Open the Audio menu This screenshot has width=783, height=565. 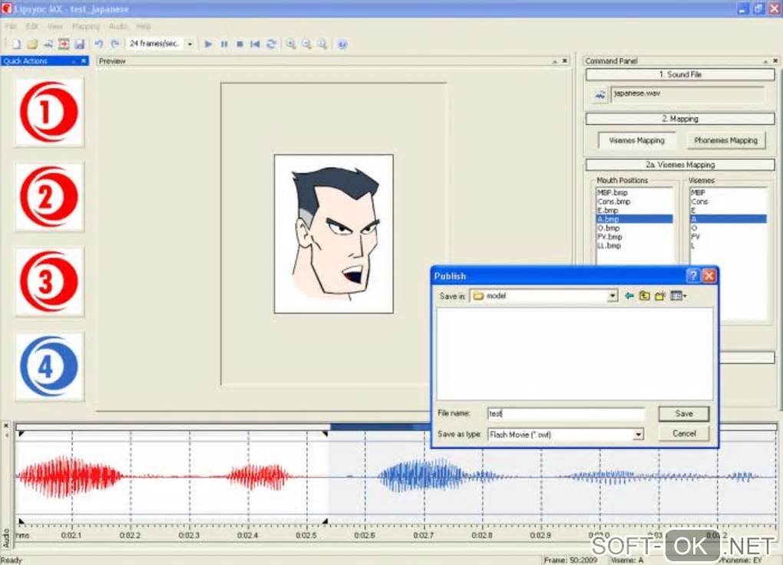point(117,26)
